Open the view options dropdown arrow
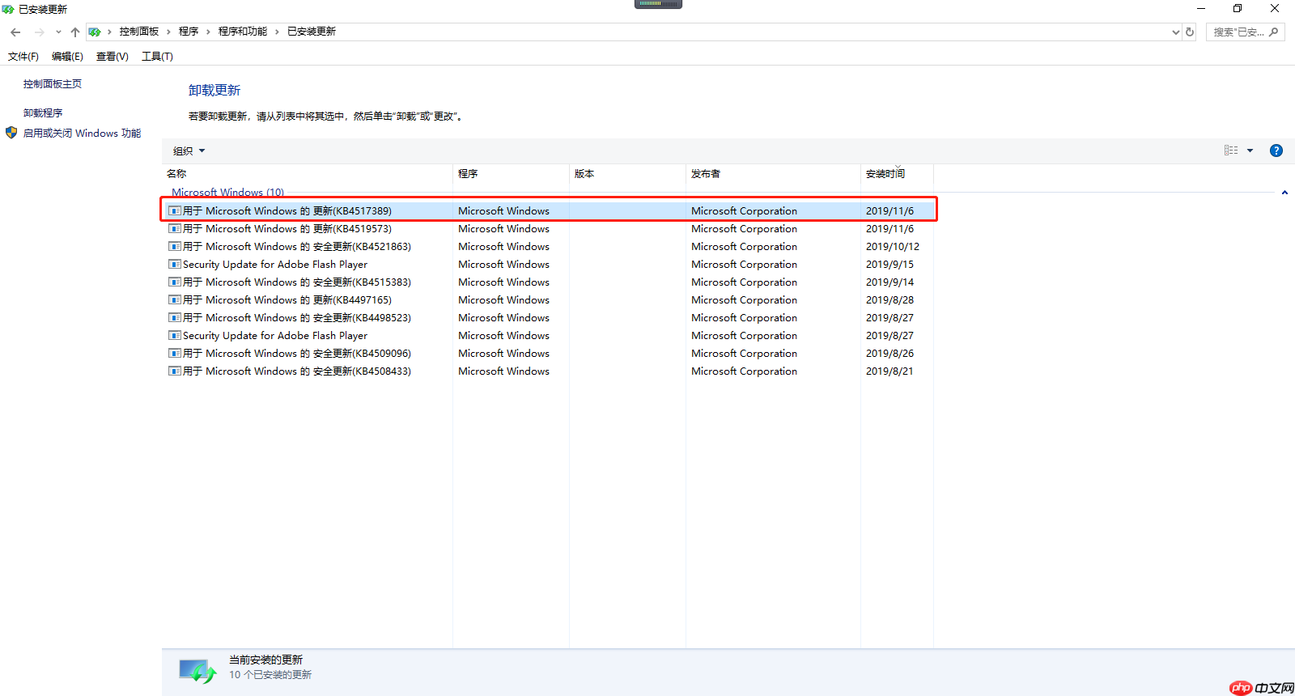1295x696 pixels. tap(1250, 151)
